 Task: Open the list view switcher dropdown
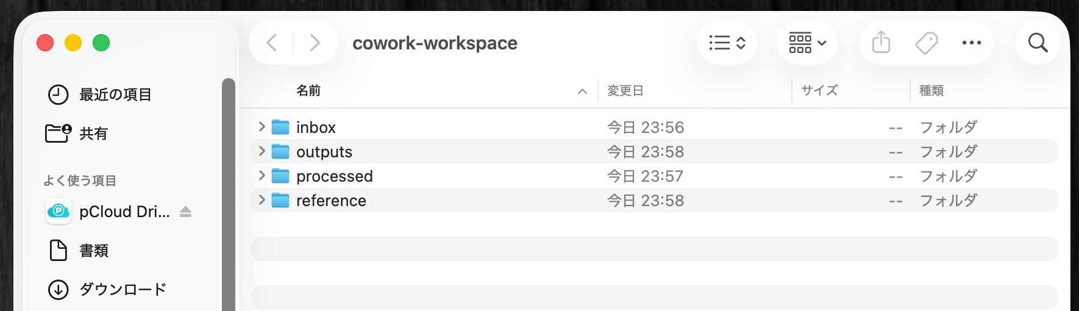[727, 43]
